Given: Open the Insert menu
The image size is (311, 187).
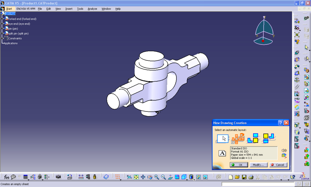Looking at the screenshot, I should point(69,9).
